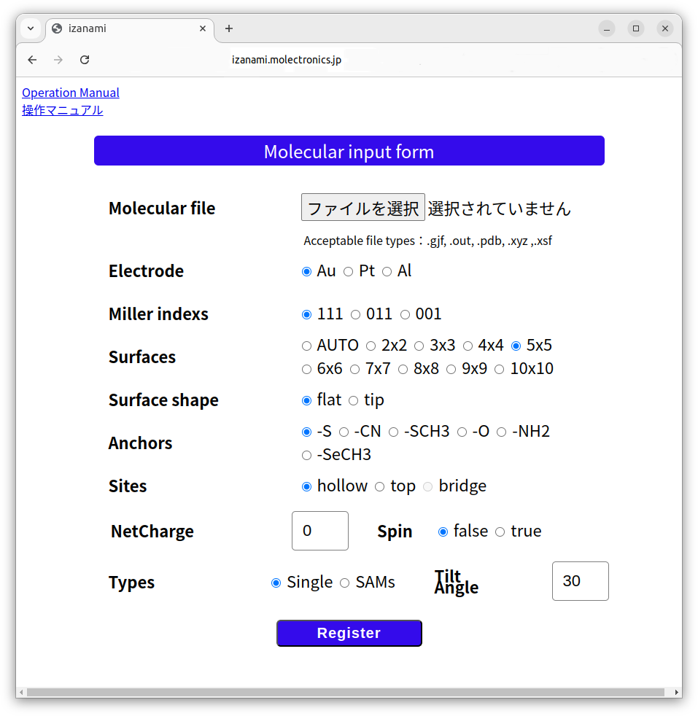Select SAMs type
Screen dimensions: 698x716
[x=345, y=583]
